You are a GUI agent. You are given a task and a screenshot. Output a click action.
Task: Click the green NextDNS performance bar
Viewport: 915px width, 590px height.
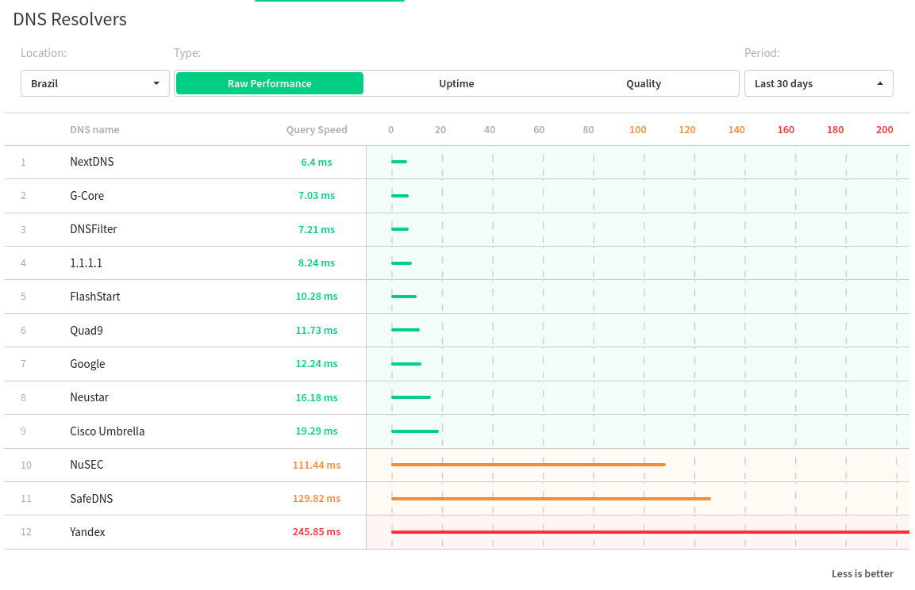399,162
